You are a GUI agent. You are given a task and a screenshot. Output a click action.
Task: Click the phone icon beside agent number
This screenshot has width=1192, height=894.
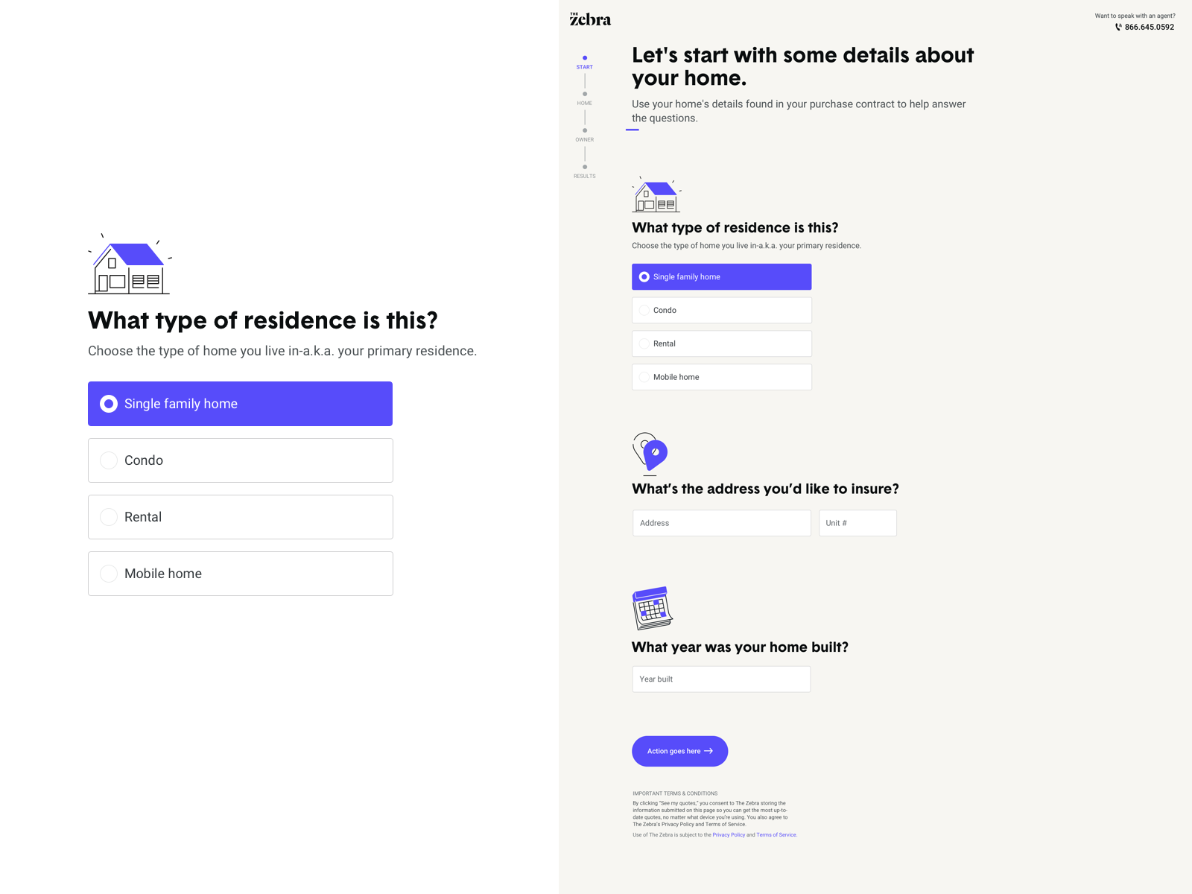[x=1118, y=27]
